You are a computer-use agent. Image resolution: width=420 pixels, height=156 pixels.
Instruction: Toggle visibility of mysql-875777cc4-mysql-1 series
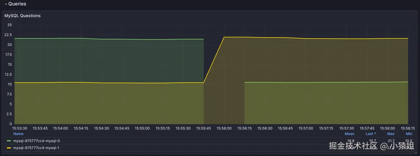pyautogui.click(x=36, y=148)
